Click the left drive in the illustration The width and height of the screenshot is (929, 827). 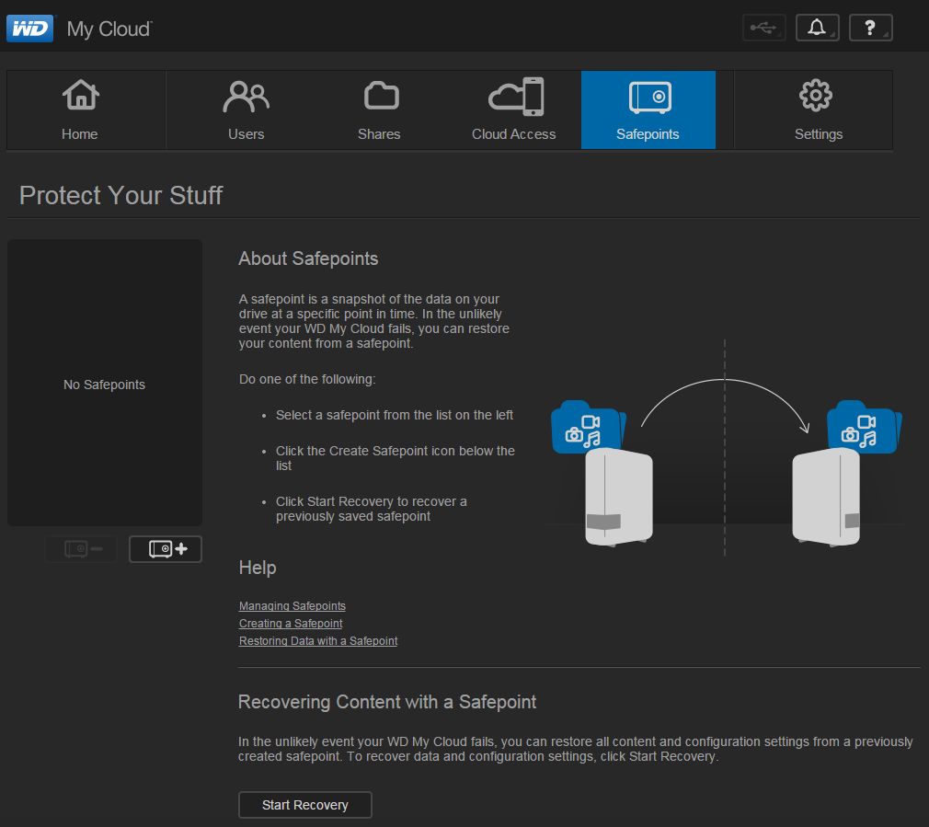(x=619, y=497)
